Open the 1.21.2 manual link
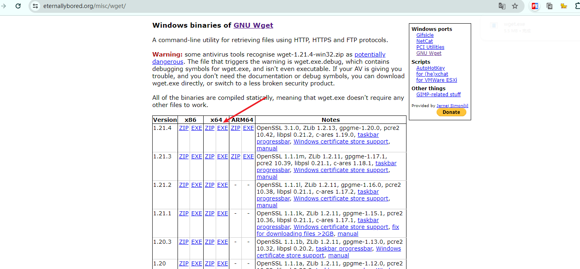Image resolution: width=580 pixels, height=269 pixels. (x=267, y=205)
